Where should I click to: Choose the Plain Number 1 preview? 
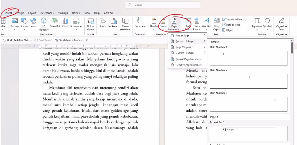249,58
